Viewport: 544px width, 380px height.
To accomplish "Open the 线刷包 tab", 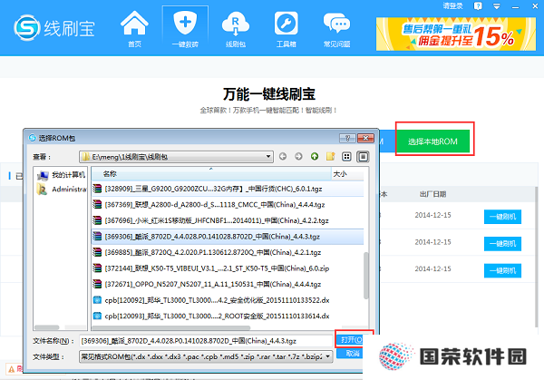I will 236,29.
